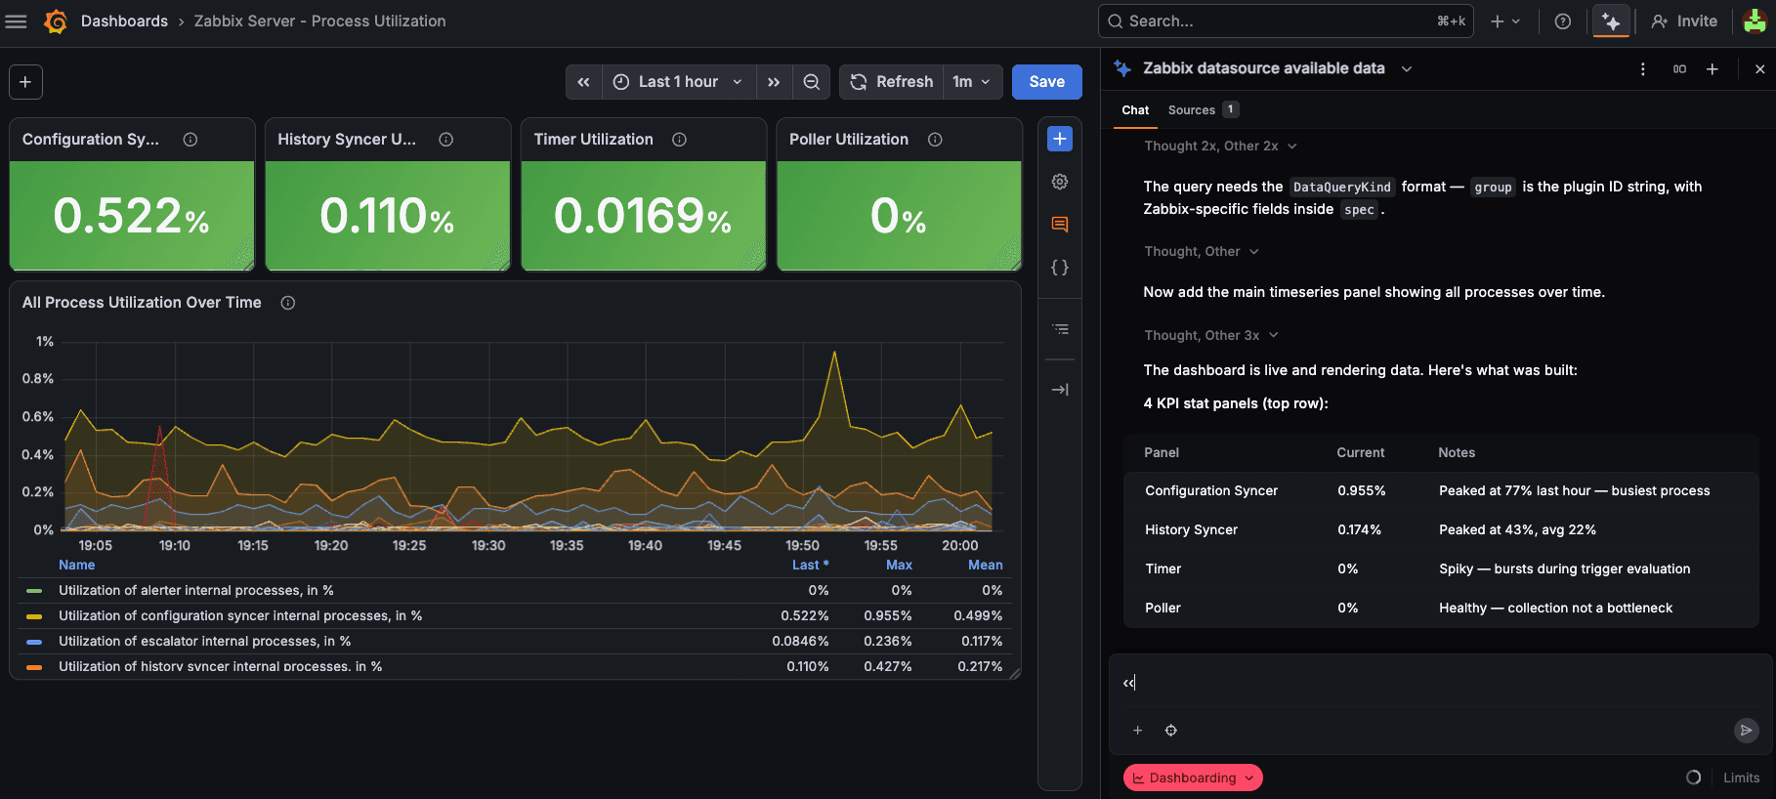Click the Poller Utilization 0% stat value

[898, 217]
